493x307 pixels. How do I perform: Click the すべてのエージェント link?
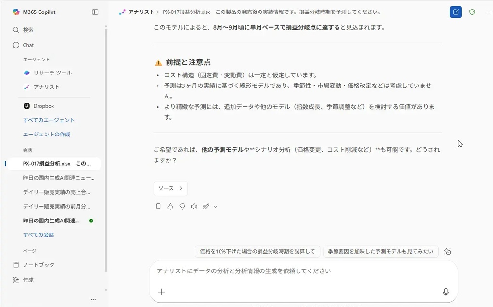pos(49,120)
